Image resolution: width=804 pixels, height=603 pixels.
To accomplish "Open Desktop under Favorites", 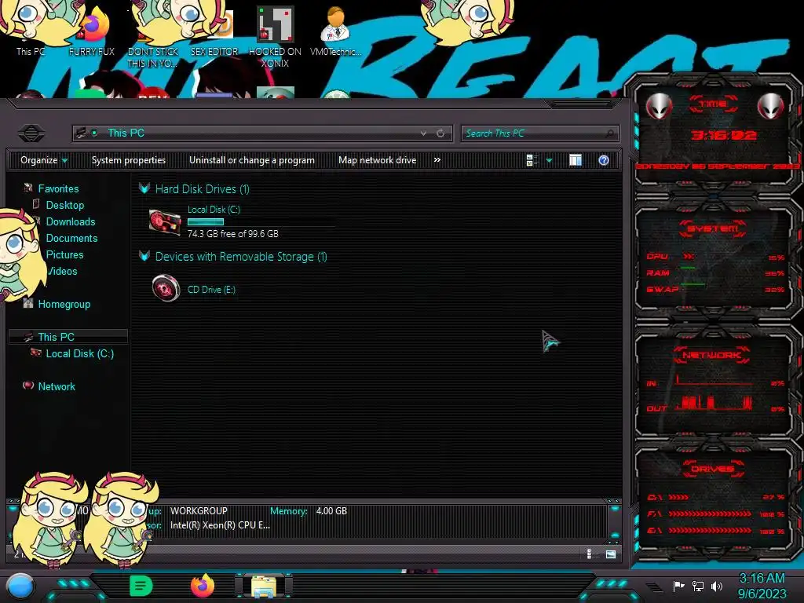I will [65, 205].
